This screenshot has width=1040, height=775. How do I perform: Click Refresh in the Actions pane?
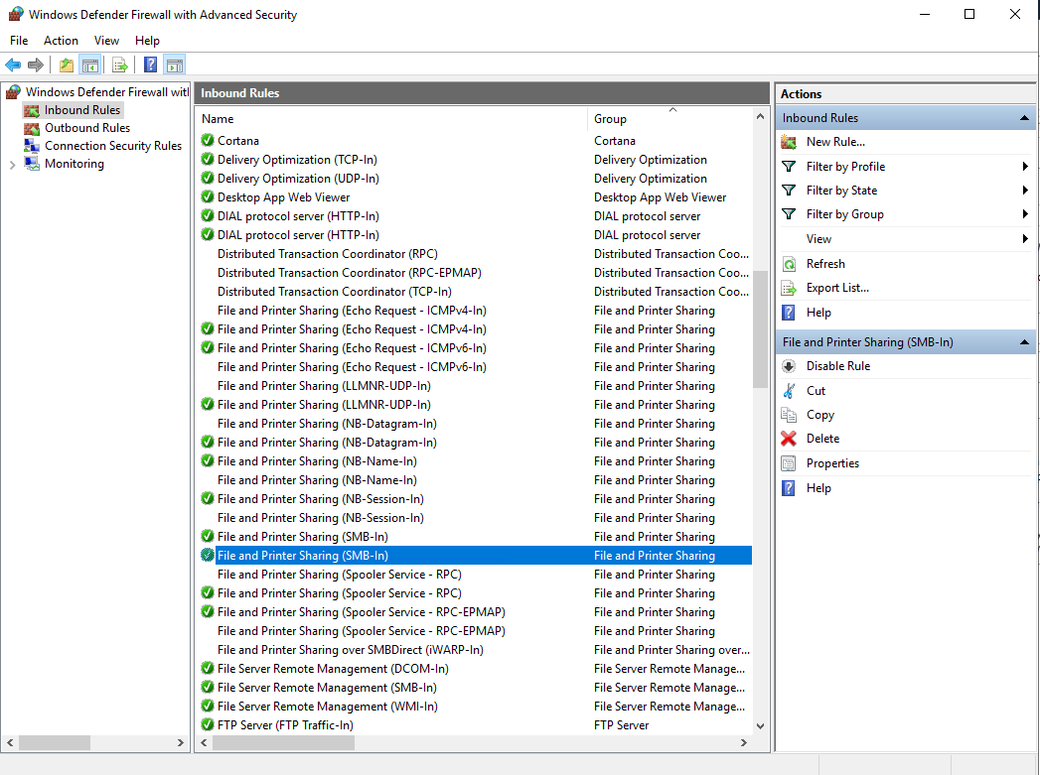click(x=825, y=264)
